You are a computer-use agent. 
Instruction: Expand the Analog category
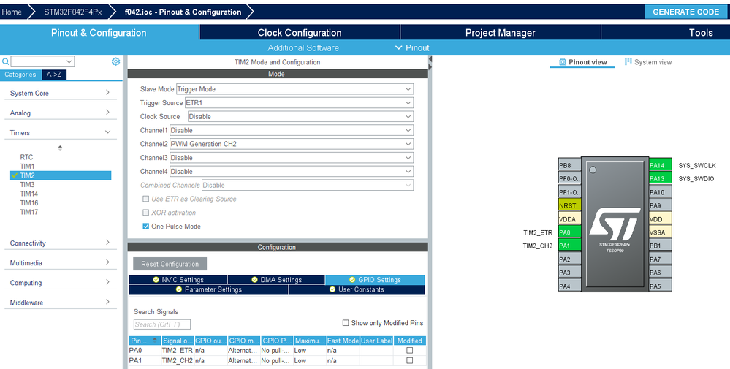click(x=61, y=113)
